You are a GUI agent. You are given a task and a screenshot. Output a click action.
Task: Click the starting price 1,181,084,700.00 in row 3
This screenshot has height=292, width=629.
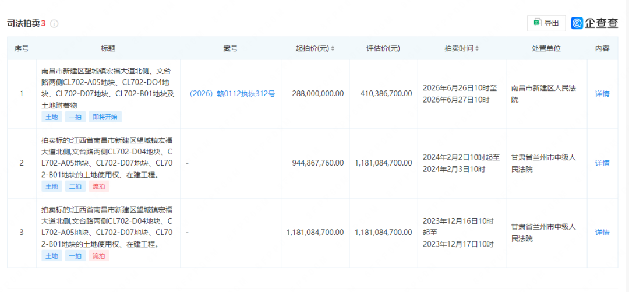[315, 233]
